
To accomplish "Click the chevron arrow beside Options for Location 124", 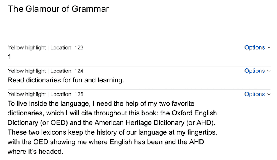I will 269,71.
